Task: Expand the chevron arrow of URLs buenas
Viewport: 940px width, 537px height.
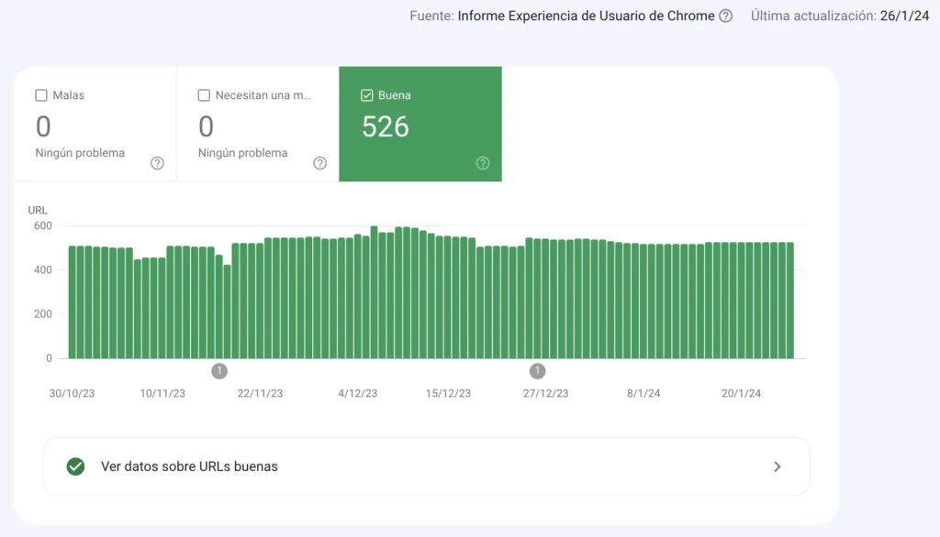Action: (777, 466)
